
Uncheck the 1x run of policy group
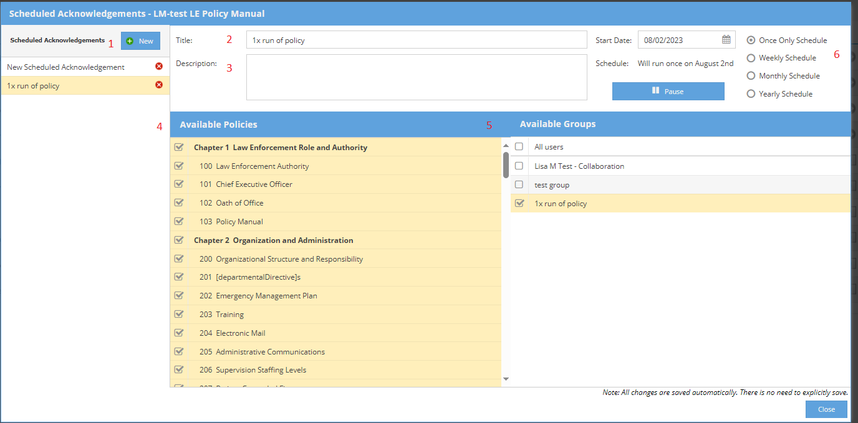tap(519, 203)
